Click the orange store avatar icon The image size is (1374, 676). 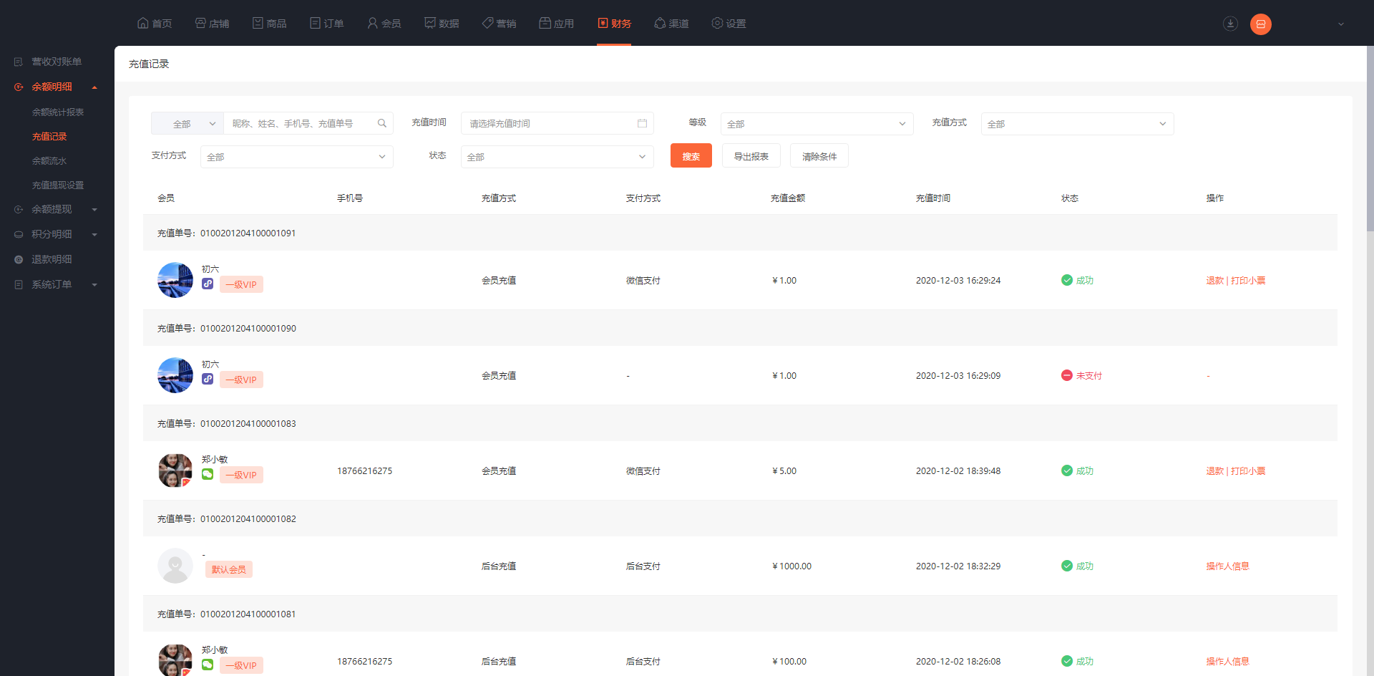[x=1261, y=24]
